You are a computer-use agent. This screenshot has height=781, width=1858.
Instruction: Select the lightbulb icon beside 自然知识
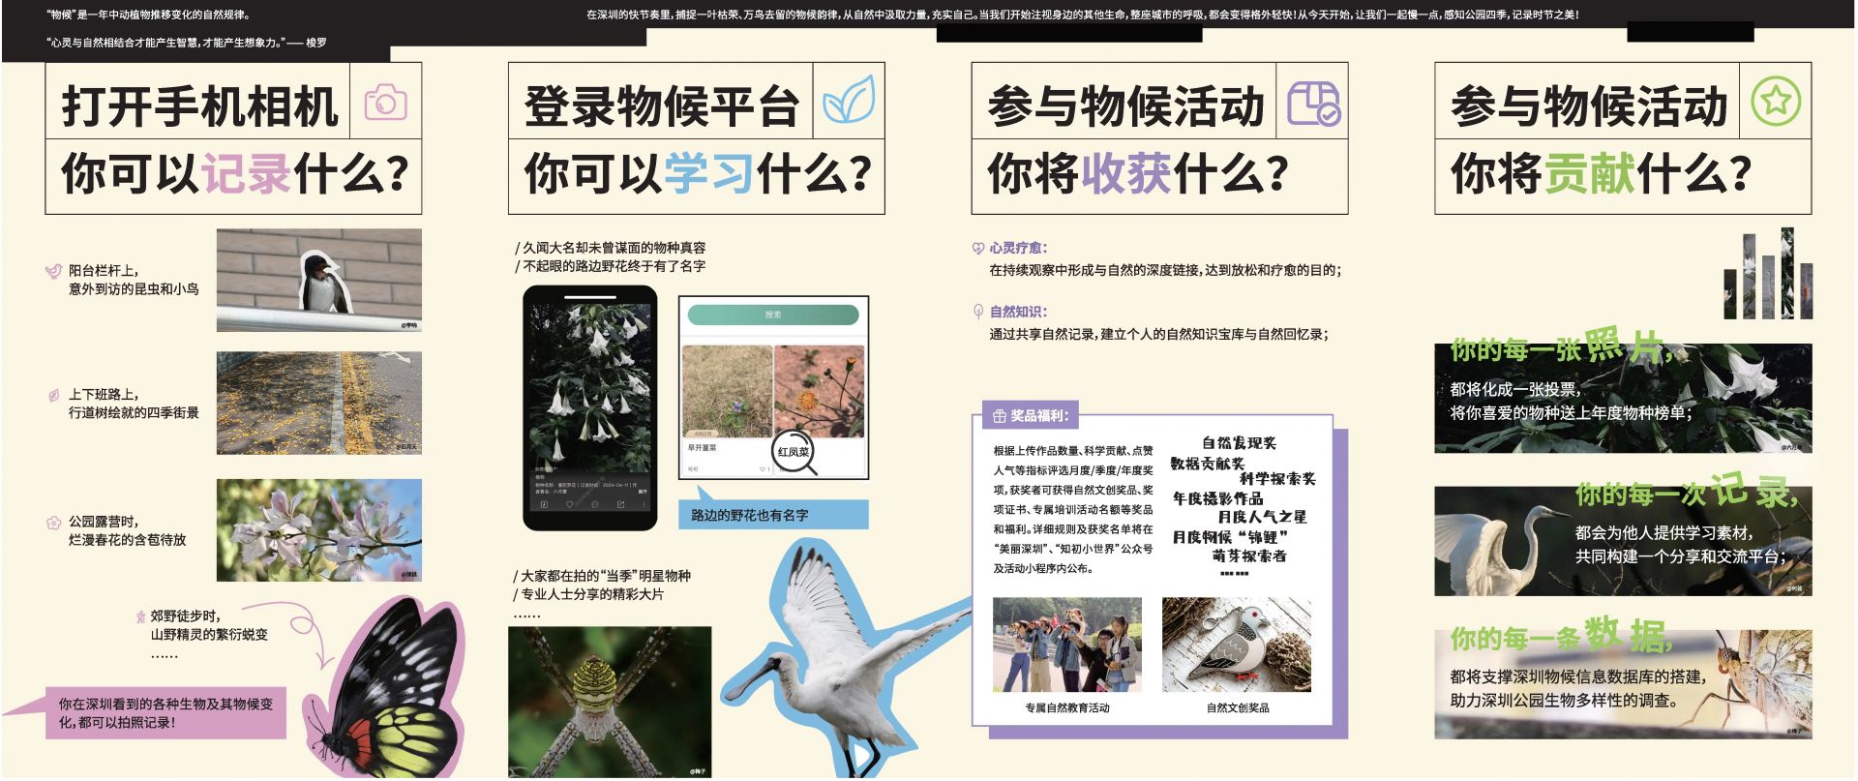pyautogui.click(x=978, y=312)
